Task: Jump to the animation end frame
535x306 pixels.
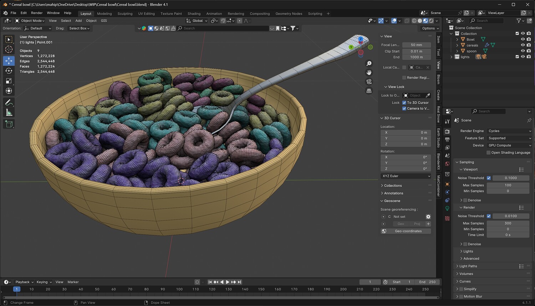Action: click(x=239, y=282)
